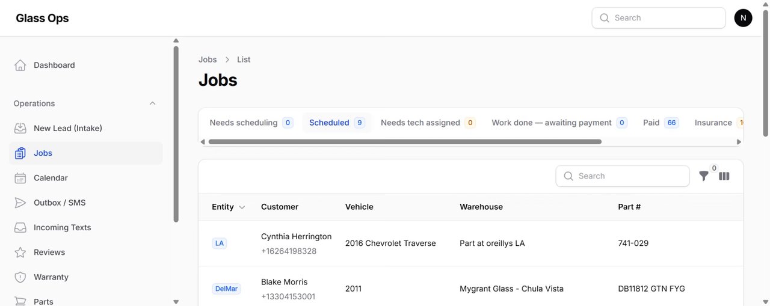Open the Needs tech assigned tab

[428, 123]
